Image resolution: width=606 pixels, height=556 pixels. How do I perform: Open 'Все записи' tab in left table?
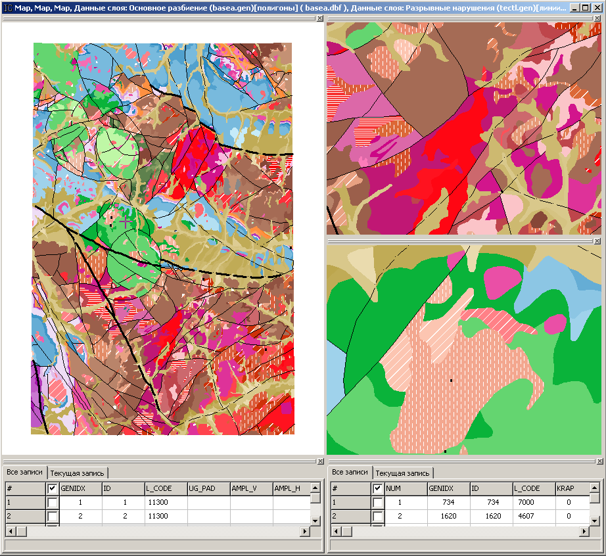24,472
